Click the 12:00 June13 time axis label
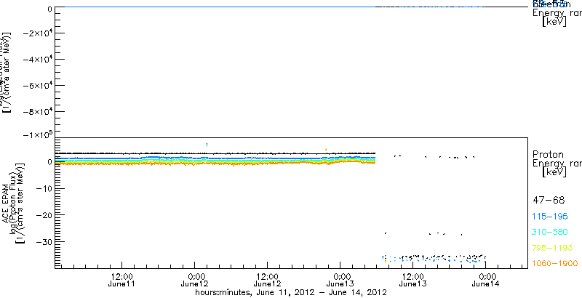Image resolution: width=582 pixels, height=298 pixels. (x=413, y=281)
